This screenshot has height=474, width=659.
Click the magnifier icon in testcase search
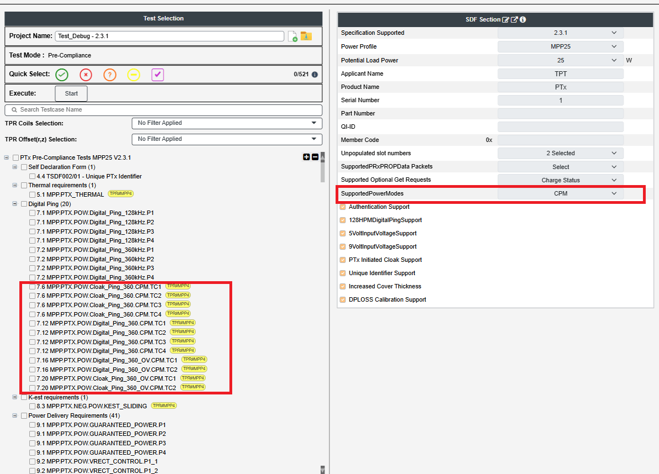pos(14,109)
